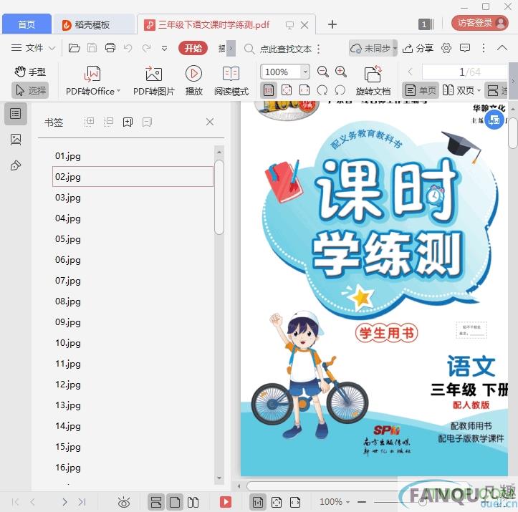Screen dimensions: 518x512
Task: Click the open folder icon
Action: [74, 48]
